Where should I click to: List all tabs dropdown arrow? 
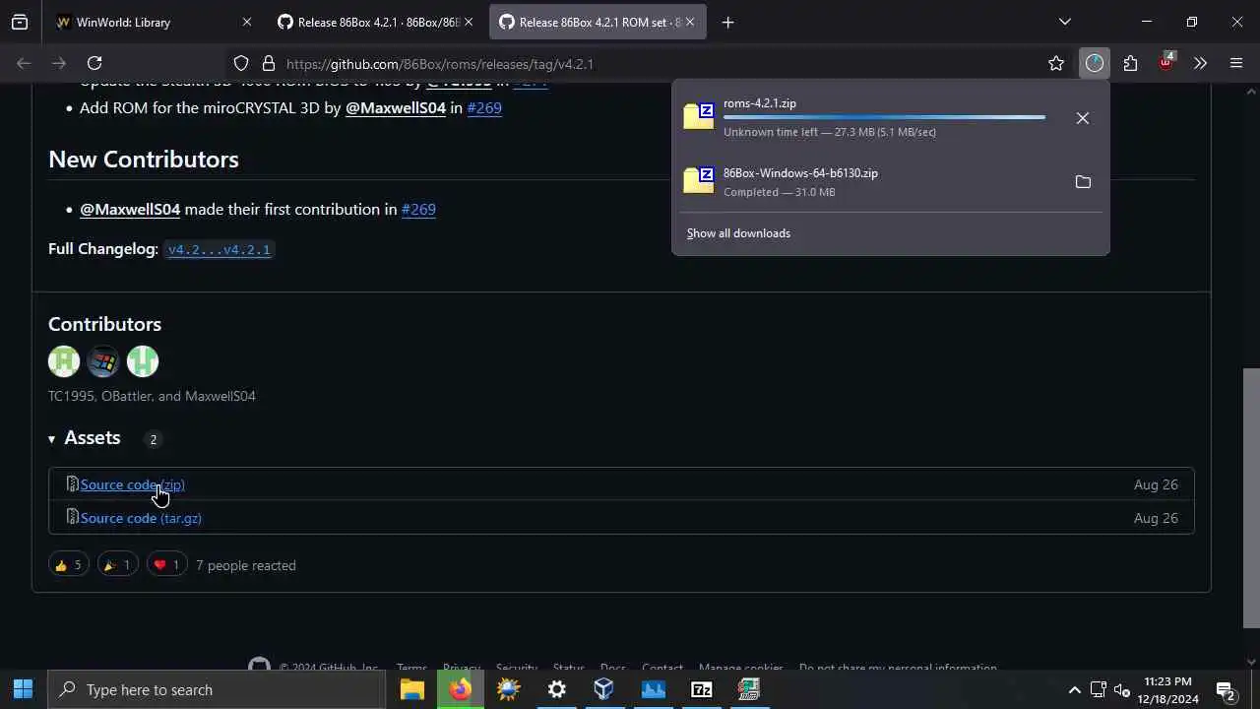point(1064,22)
